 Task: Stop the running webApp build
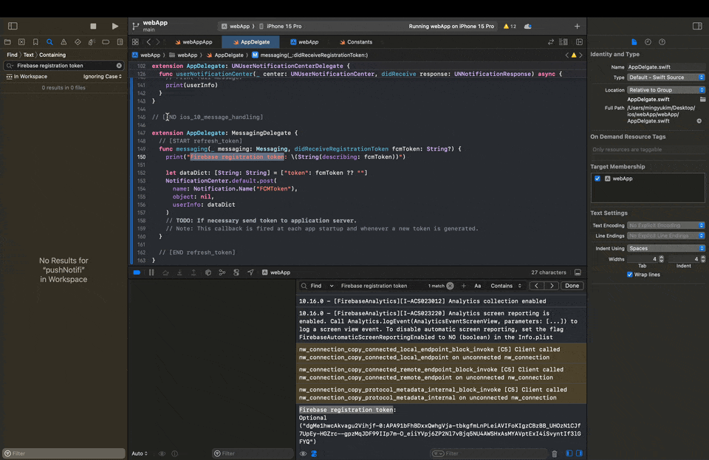(x=93, y=26)
